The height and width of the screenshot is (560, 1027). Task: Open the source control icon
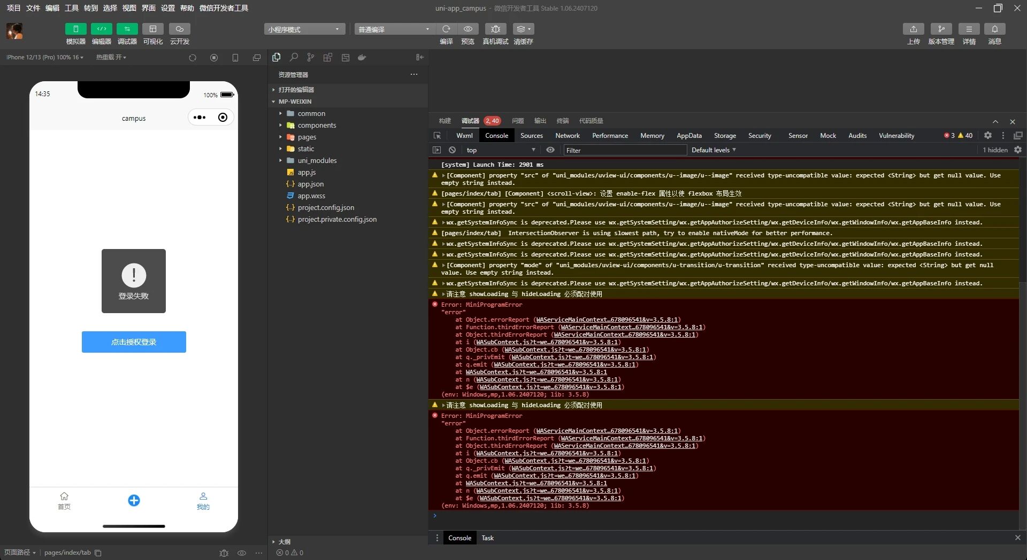click(x=311, y=57)
